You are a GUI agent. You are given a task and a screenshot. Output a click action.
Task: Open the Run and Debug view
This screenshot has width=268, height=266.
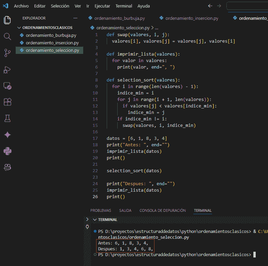(x=7, y=70)
